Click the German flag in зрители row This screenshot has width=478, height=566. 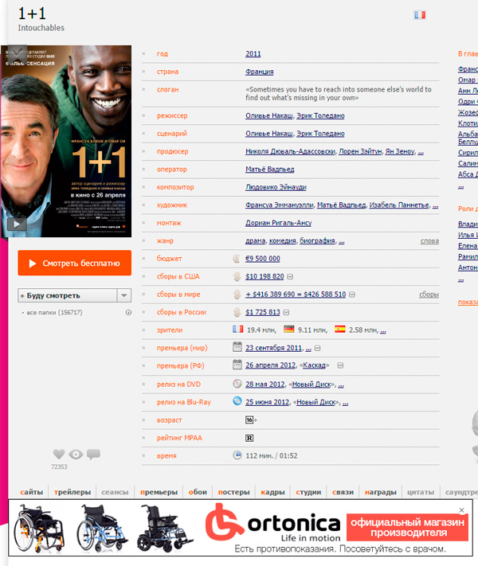(x=288, y=330)
